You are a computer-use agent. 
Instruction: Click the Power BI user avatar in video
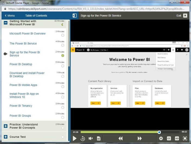187,50
